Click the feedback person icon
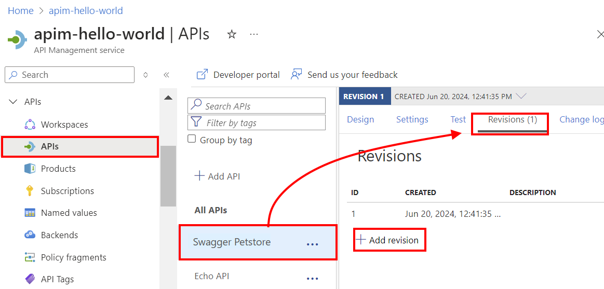 click(296, 74)
